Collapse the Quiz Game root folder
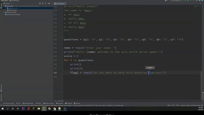This screenshot has height=115, width=204. [4, 6]
